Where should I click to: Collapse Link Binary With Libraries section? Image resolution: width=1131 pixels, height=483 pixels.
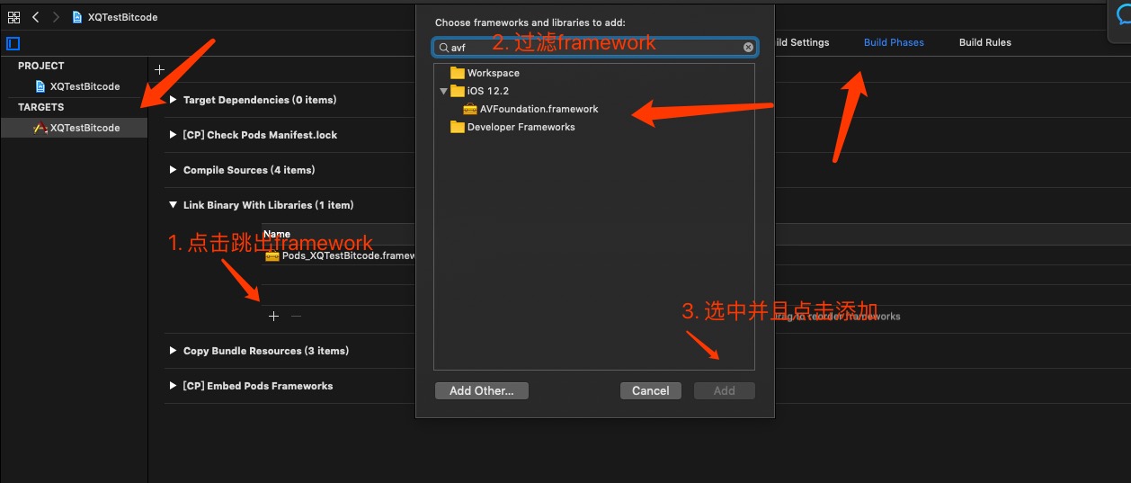(173, 205)
